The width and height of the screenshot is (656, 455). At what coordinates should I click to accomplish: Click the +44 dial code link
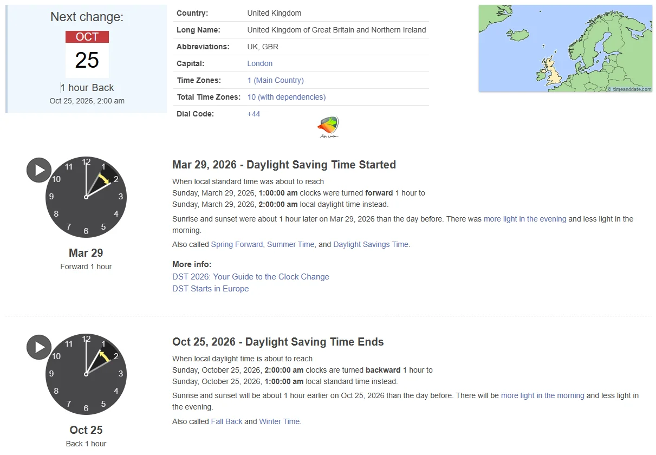pyautogui.click(x=254, y=114)
